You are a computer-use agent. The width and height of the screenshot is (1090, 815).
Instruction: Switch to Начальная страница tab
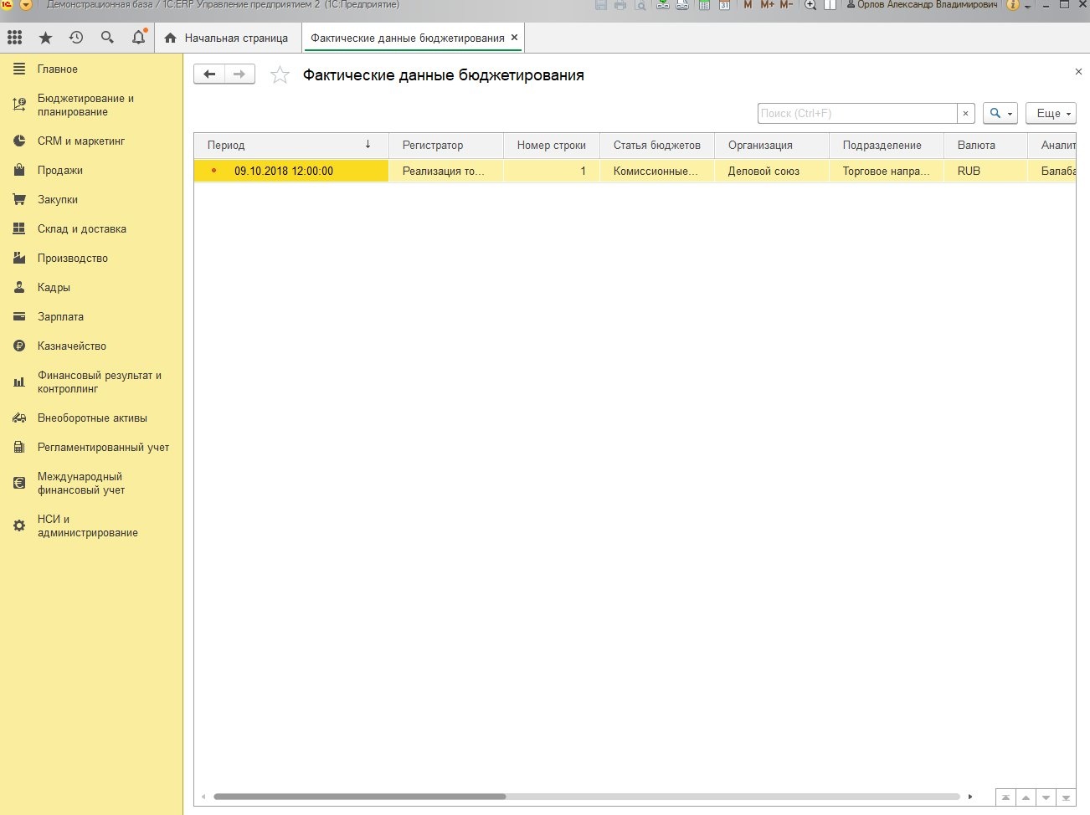pyautogui.click(x=227, y=38)
